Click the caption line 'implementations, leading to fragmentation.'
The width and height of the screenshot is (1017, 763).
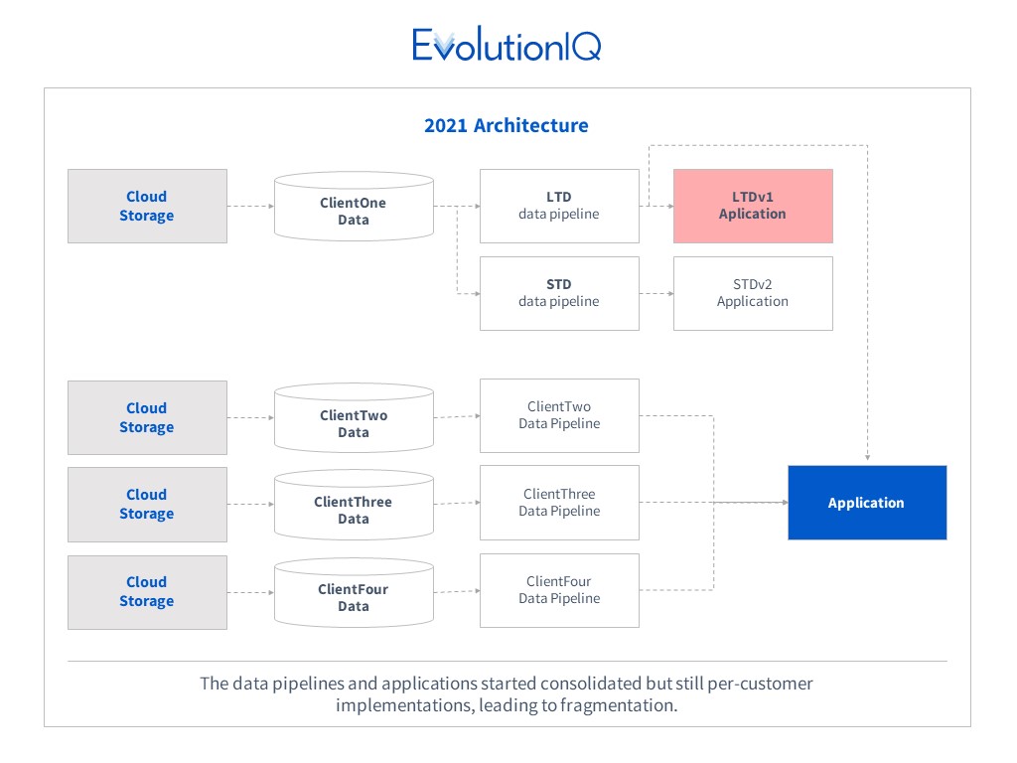point(507,705)
